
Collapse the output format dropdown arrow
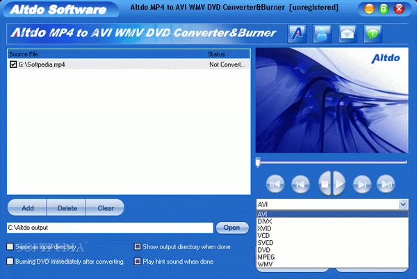403,204
